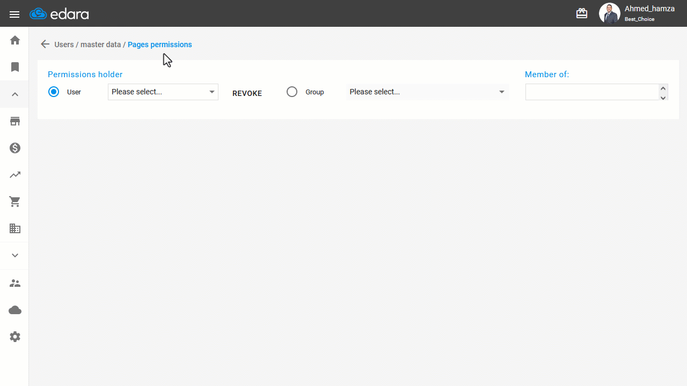The height and width of the screenshot is (386, 687).
Task: Open the shopping cart sidebar icon
Action: 15,202
